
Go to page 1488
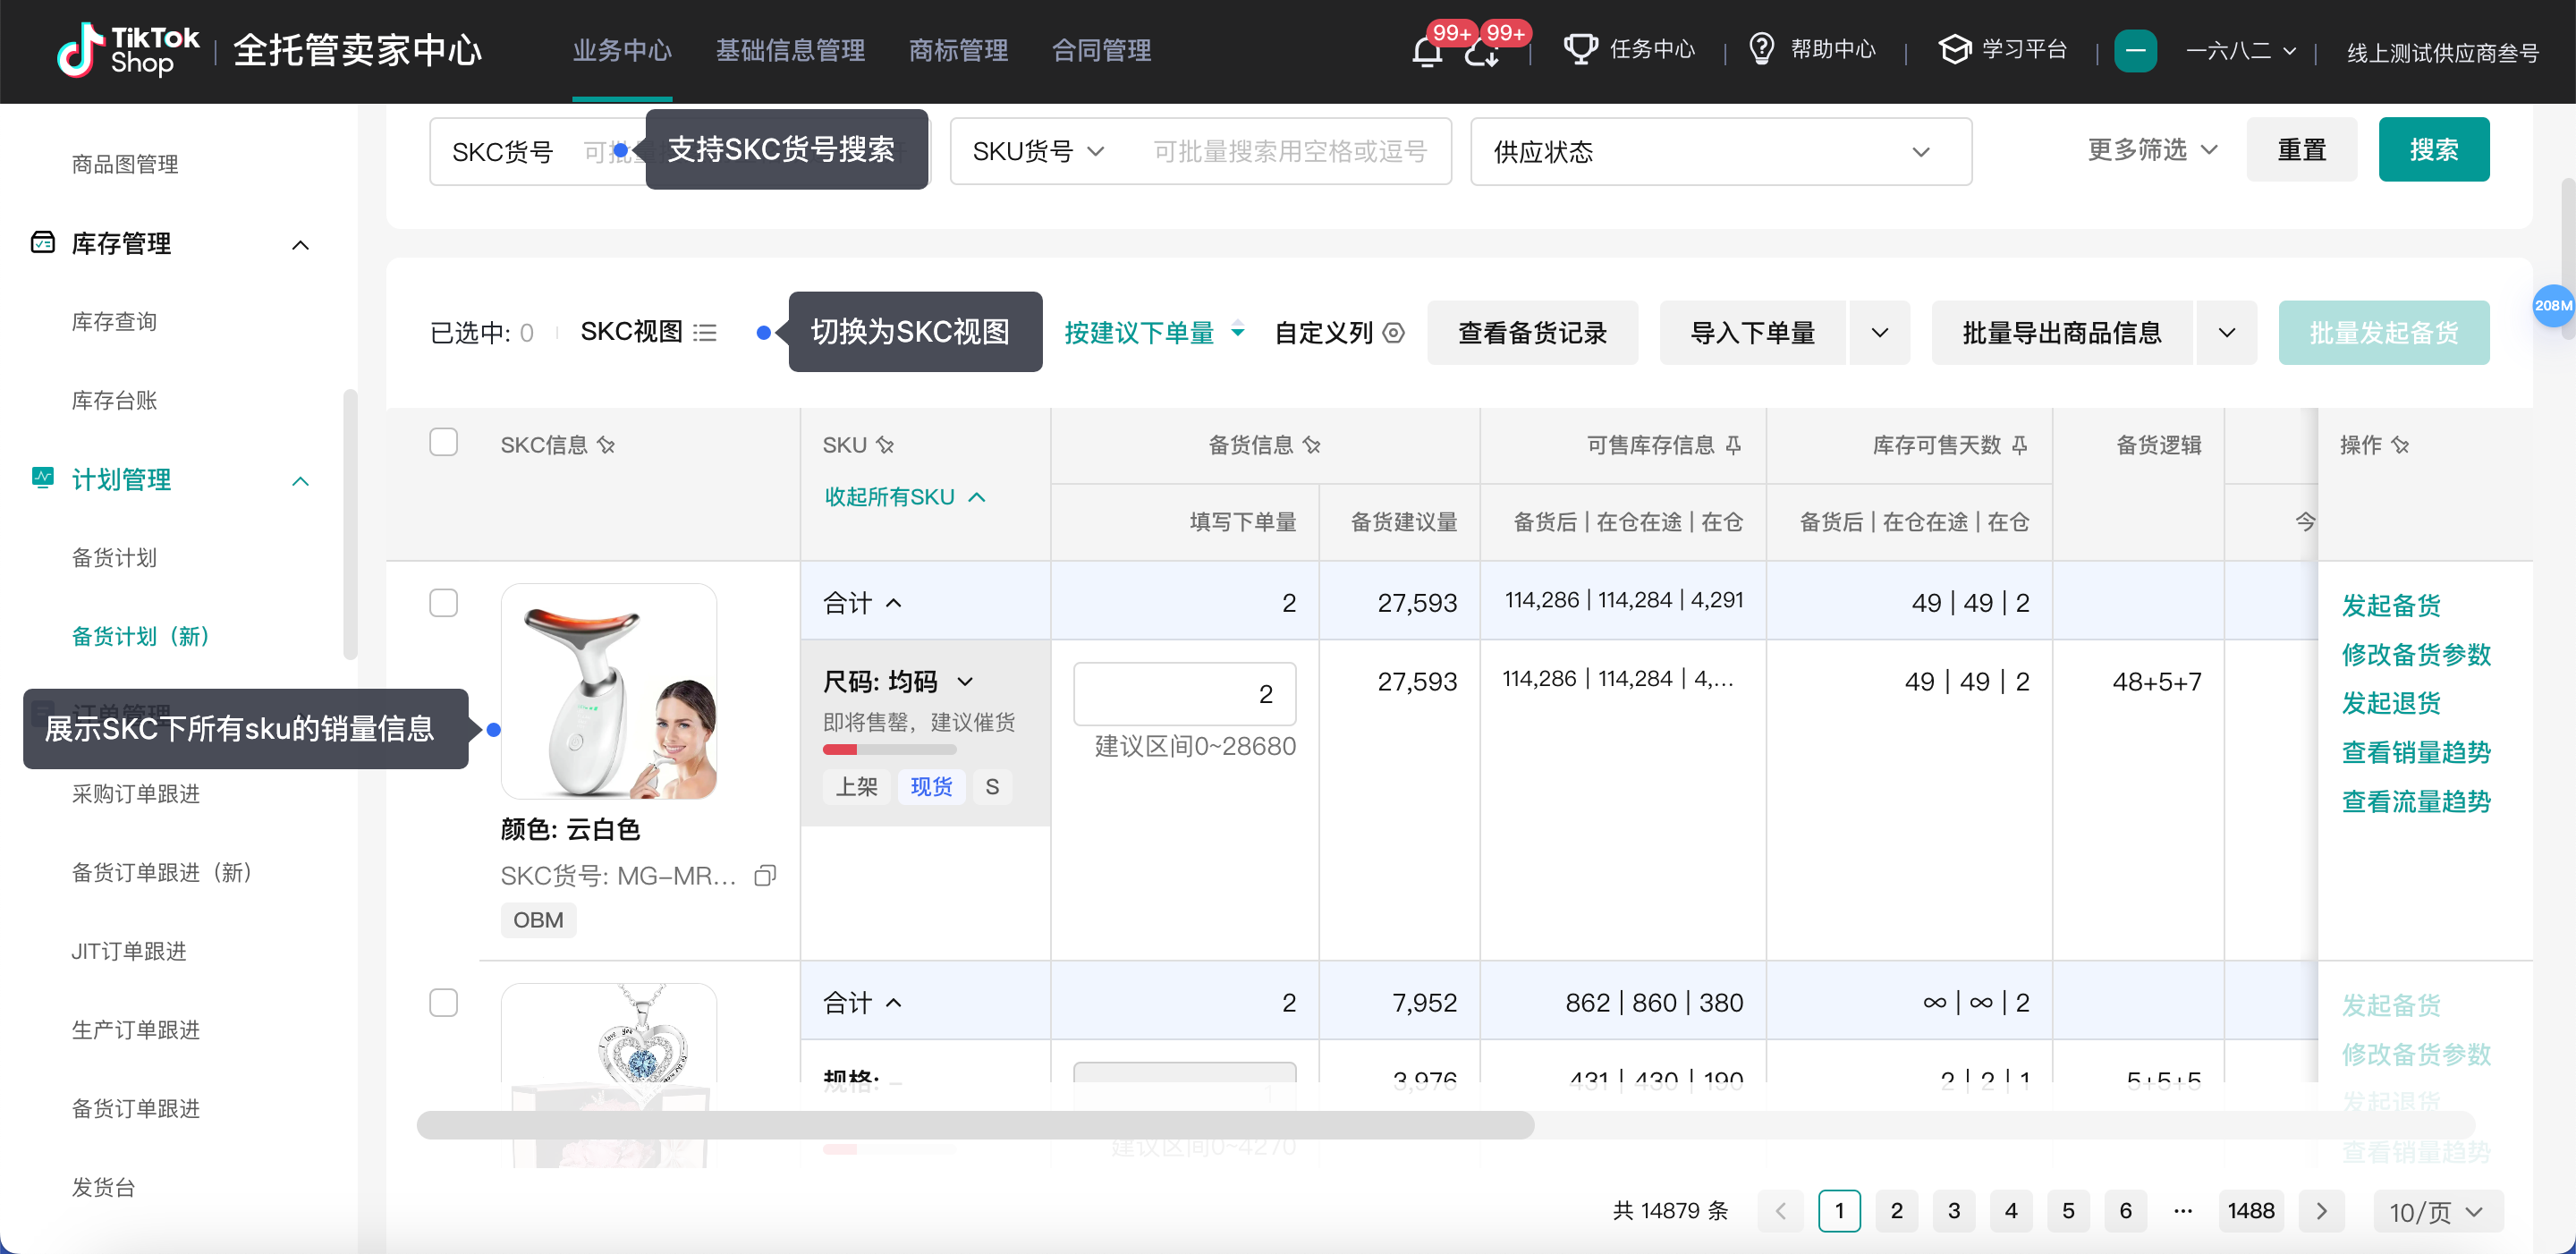point(2251,1211)
